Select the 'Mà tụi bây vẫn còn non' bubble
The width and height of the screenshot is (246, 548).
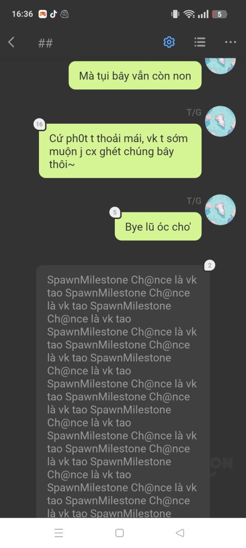coord(135,75)
